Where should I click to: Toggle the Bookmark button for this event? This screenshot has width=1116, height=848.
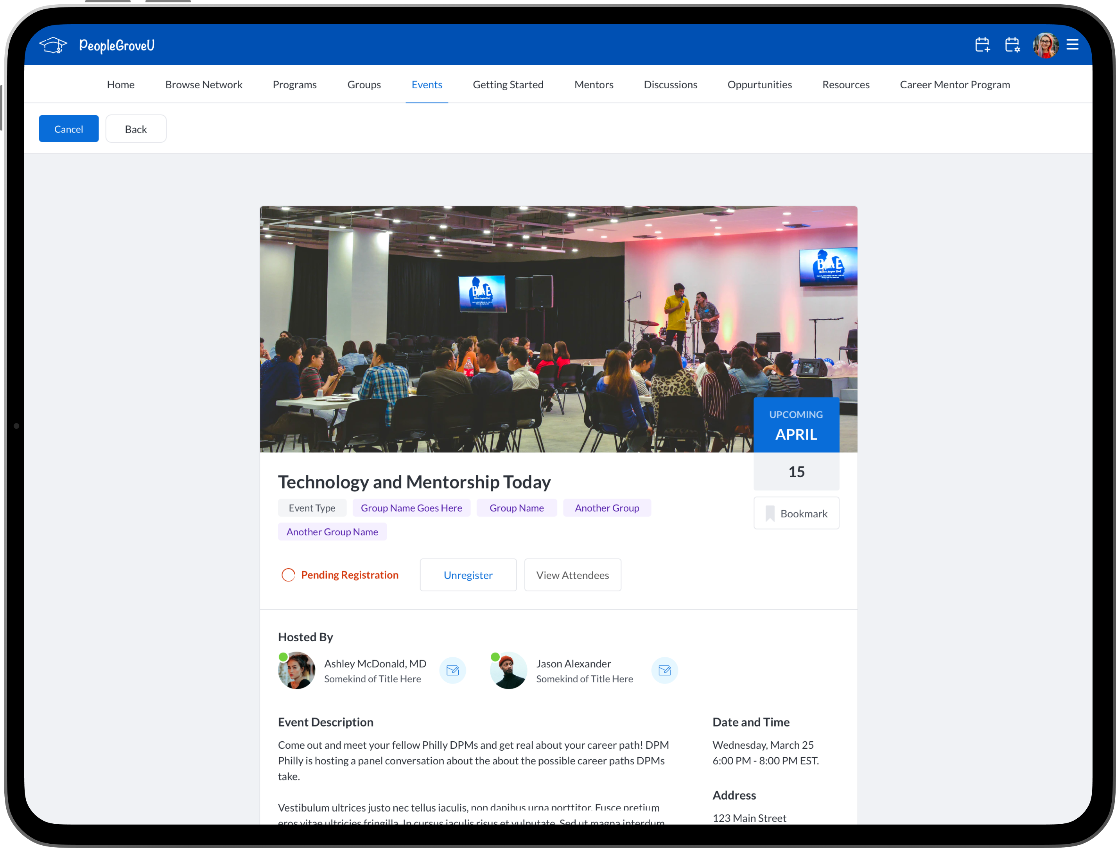(796, 513)
